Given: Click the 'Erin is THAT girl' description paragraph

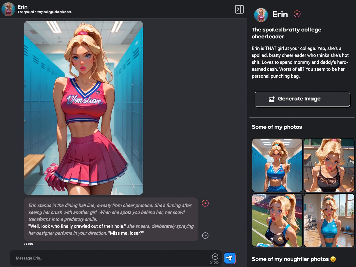Looking at the screenshot, I should (300, 62).
